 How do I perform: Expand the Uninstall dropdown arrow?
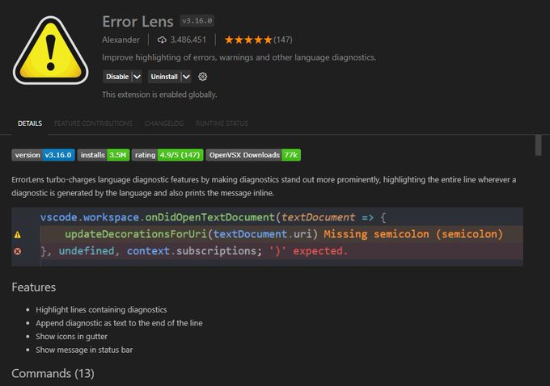point(186,77)
